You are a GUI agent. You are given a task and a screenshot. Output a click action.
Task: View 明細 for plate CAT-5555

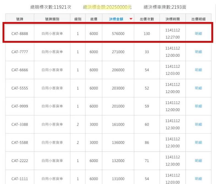(x=198, y=88)
